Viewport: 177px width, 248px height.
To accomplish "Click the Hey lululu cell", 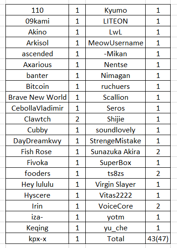I will point(37,184).
